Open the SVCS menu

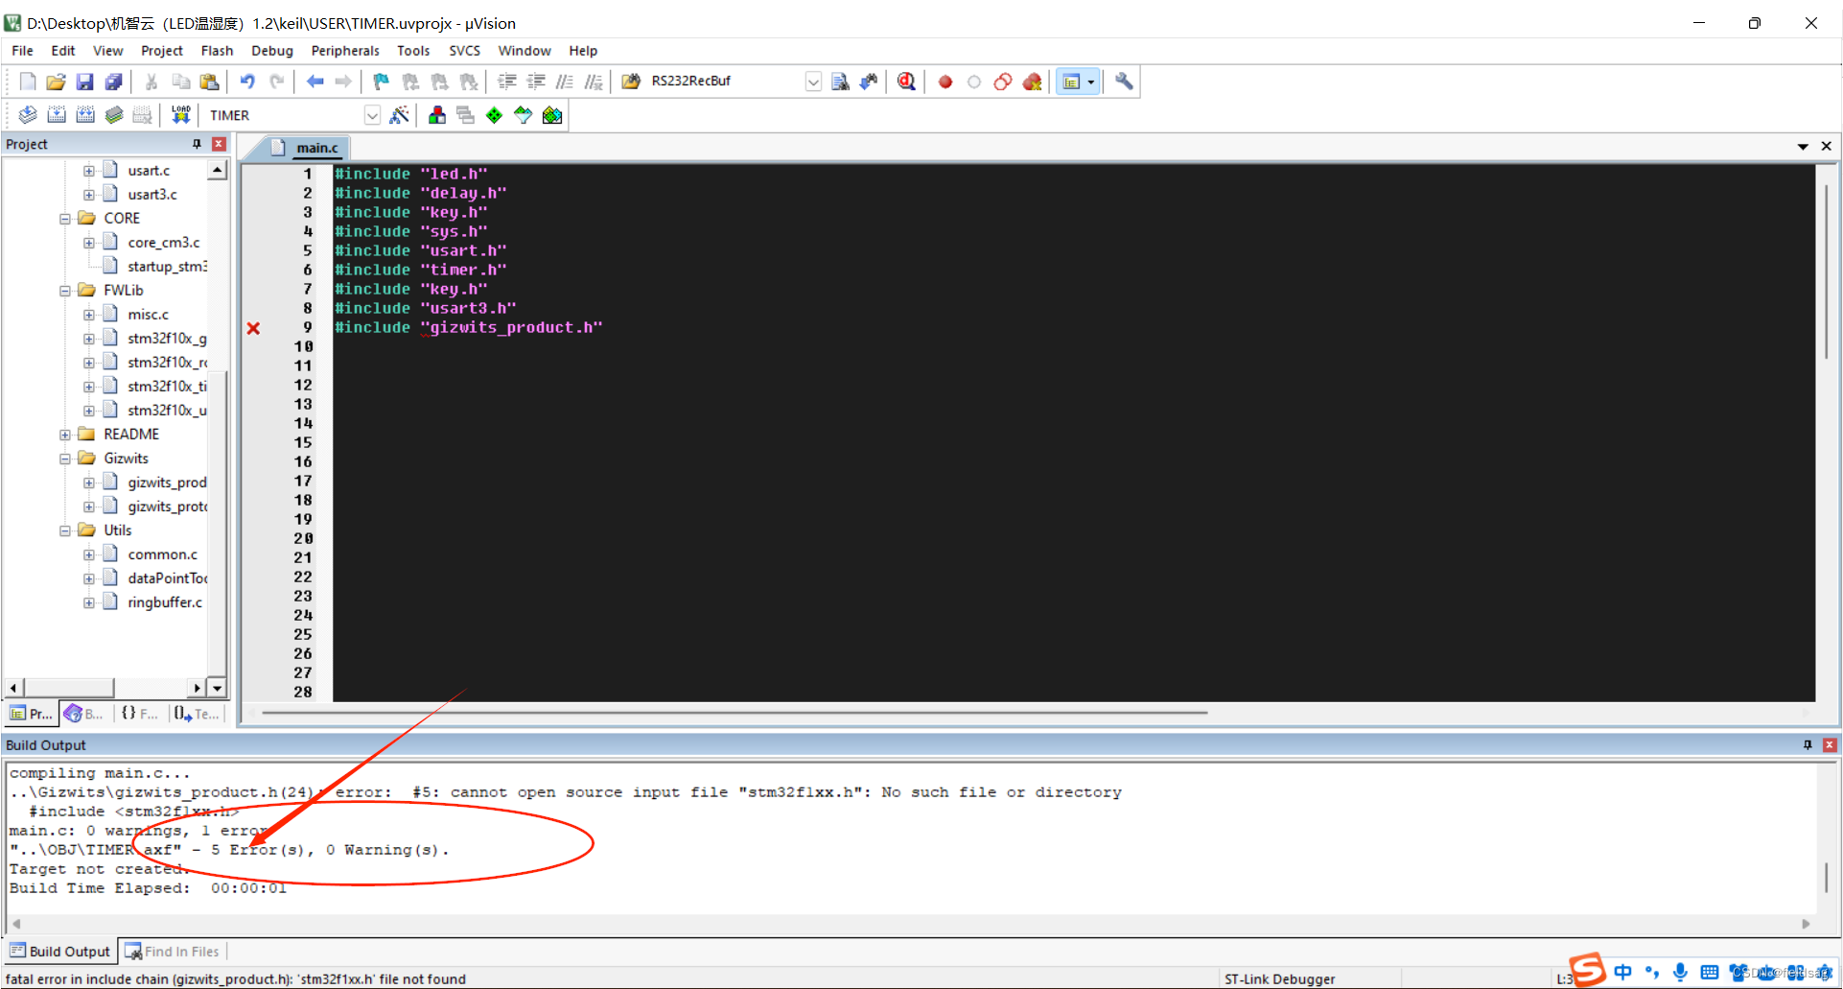click(464, 51)
